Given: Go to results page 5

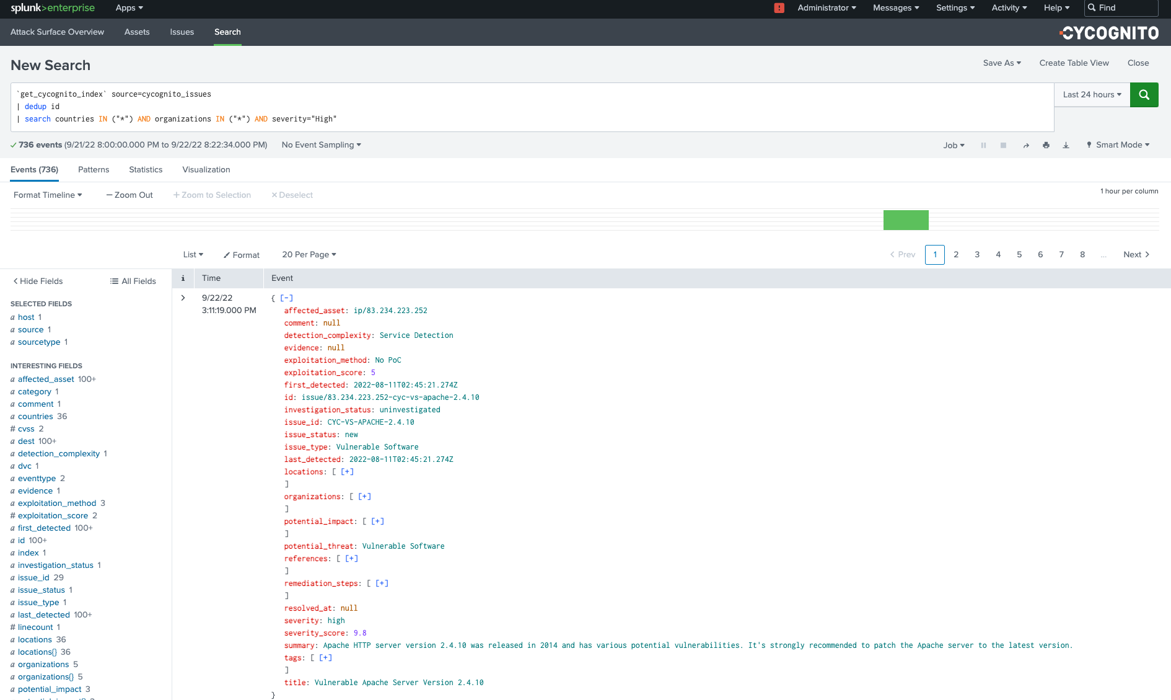Looking at the screenshot, I should (1019, 255).
